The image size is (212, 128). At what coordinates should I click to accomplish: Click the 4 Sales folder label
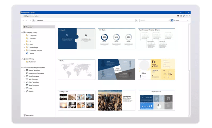[31, 44]
